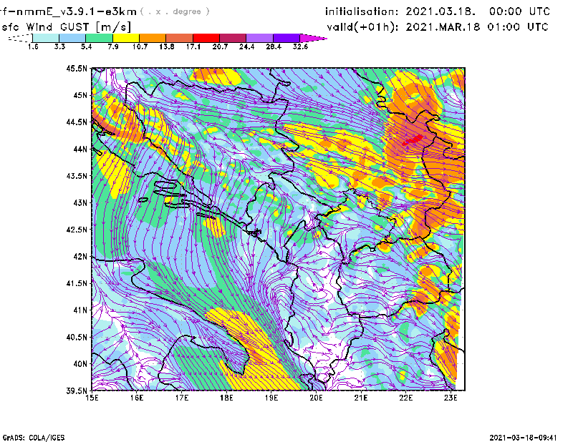Click the small red maximum gust spot near 22E 44N
This screenshot has width=573, height=442.
[x=413, y=139]
